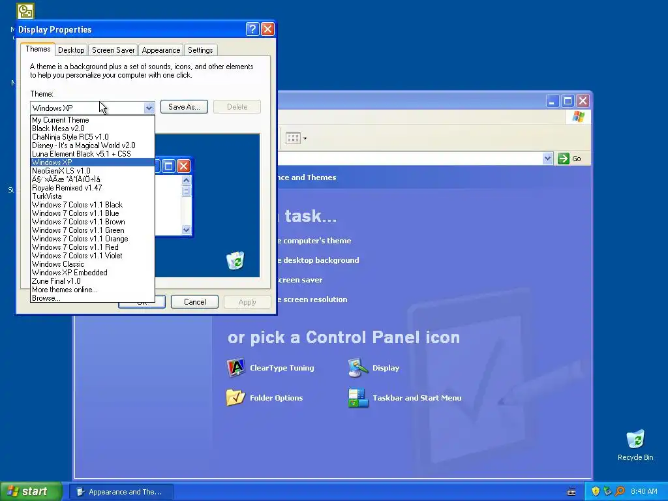Click the preview window scrollbar down arrow
668x501 pixels.
(186, 230)
